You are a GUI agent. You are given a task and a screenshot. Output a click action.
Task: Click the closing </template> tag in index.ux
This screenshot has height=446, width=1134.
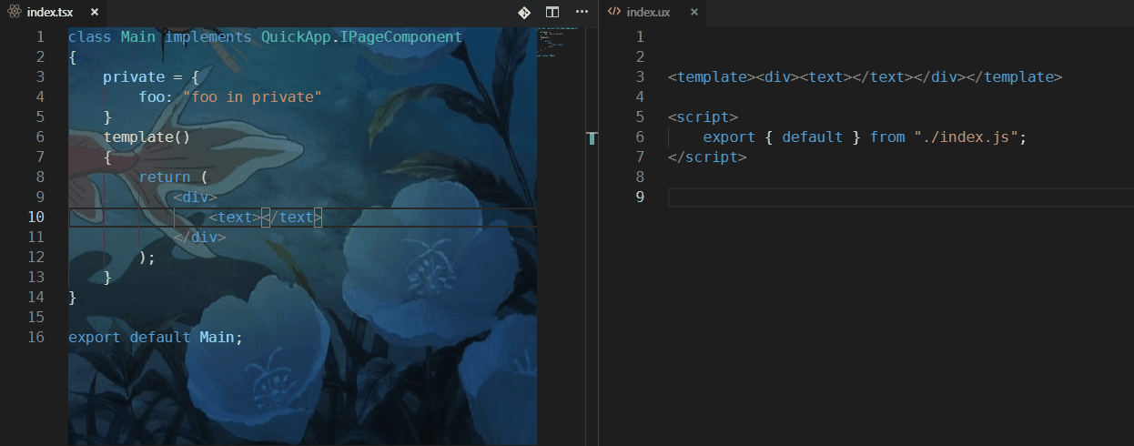click(1013, 76)
